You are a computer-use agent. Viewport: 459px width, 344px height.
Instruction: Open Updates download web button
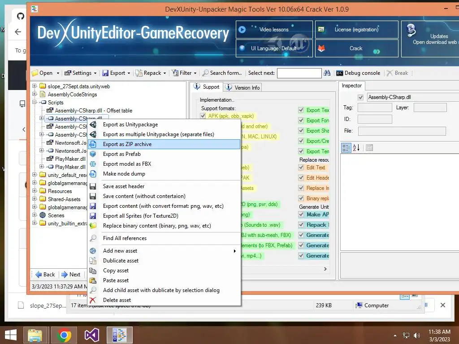430,39
